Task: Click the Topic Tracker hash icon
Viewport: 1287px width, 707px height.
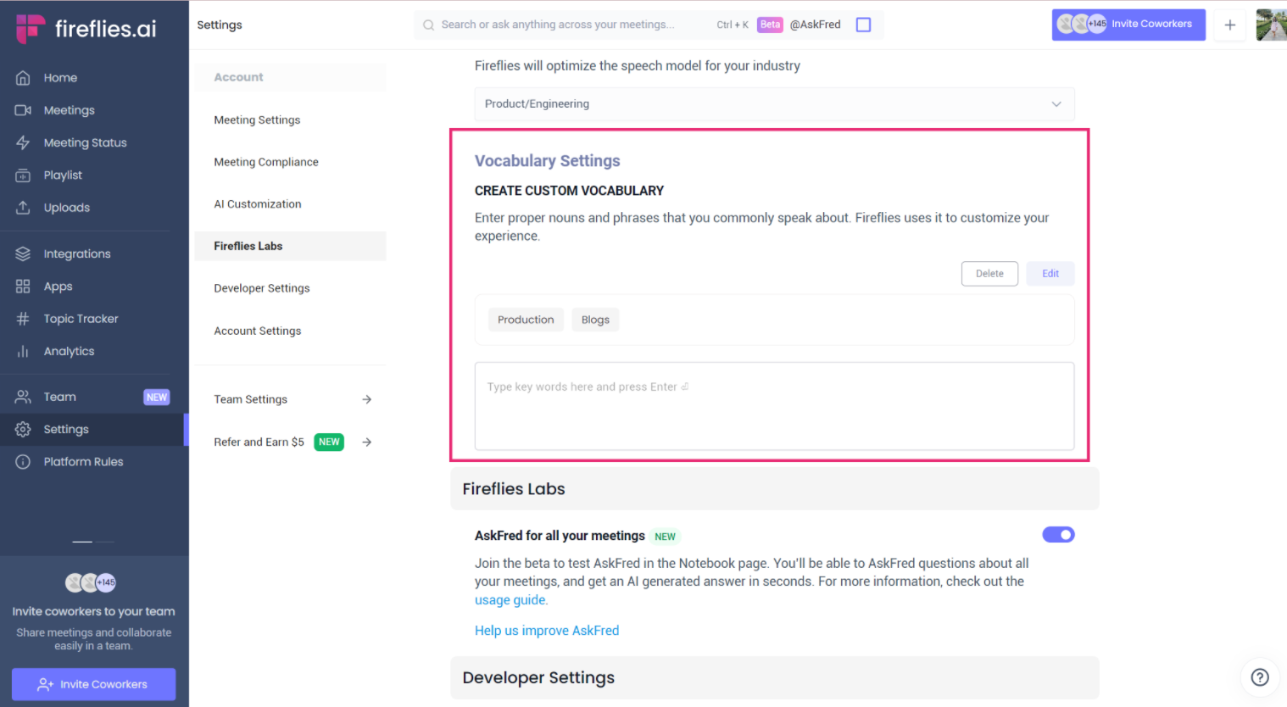Action: 23,319
